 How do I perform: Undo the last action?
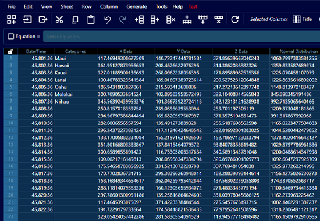tap(108, 20)
